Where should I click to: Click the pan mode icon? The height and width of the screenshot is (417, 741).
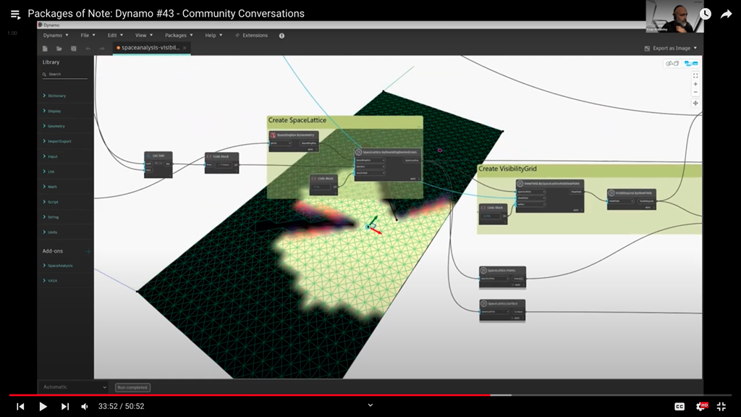(x=695, y=103)
